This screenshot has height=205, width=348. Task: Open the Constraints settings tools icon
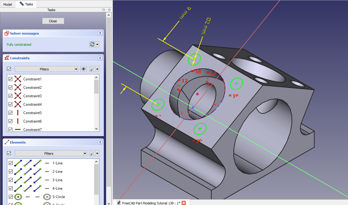[92, 69]
